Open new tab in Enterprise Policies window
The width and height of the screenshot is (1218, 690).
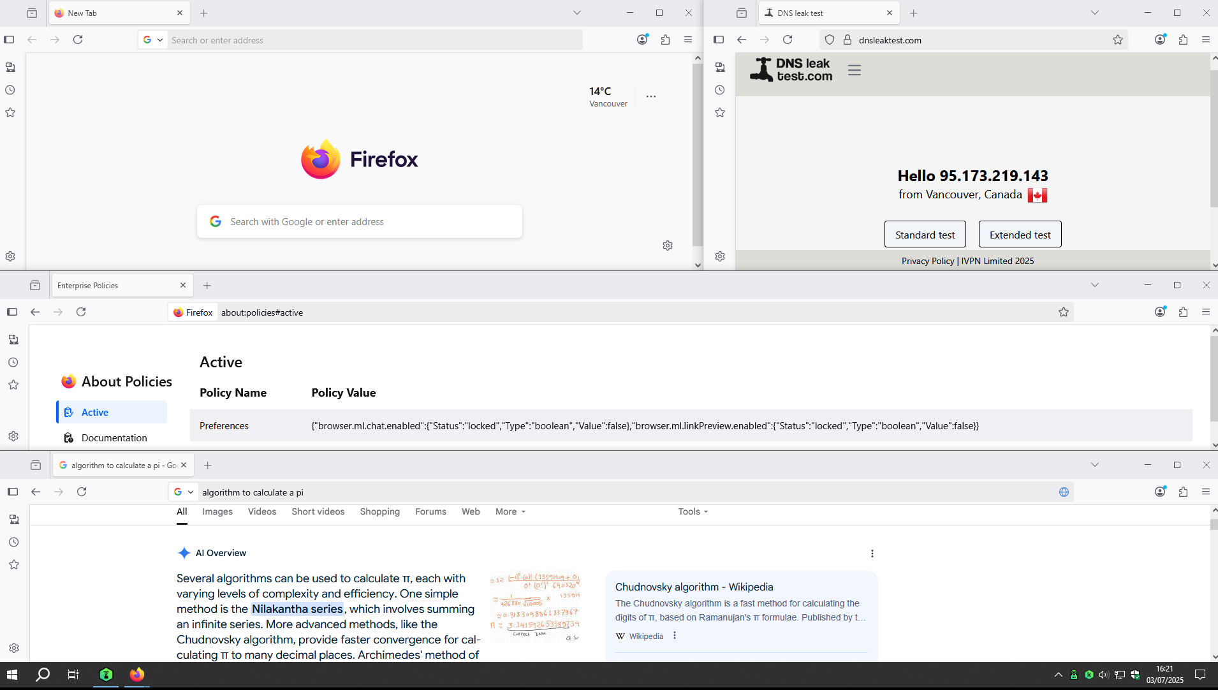(x=207, y=285)
